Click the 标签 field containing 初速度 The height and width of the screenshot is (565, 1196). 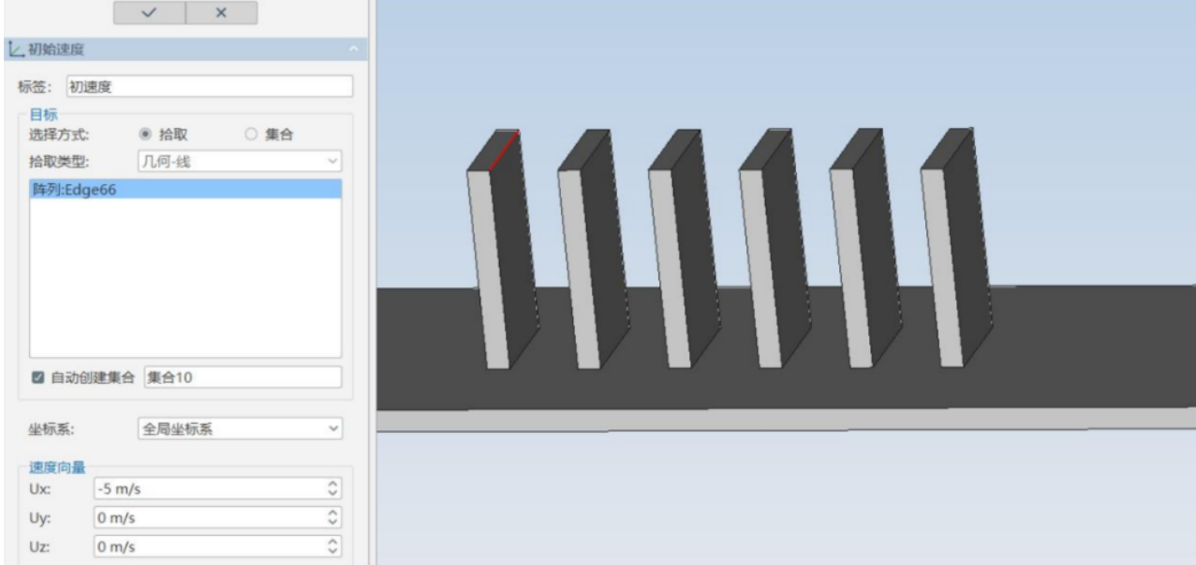[209, 86]
